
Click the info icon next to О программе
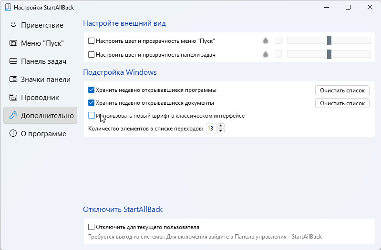tap(13, 133)
